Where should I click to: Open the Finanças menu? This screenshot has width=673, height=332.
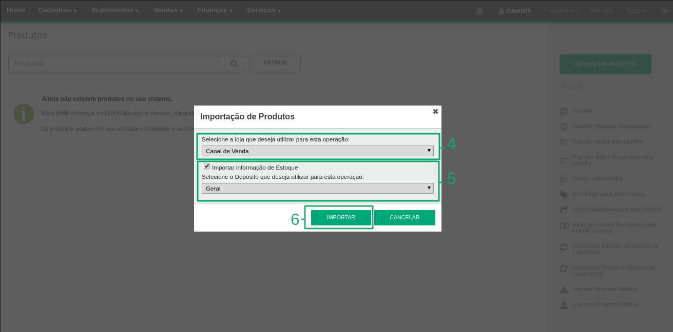pyautogui.click(x=215, y=10)
